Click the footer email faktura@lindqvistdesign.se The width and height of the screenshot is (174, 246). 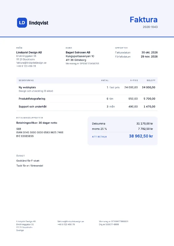[71, 221]
